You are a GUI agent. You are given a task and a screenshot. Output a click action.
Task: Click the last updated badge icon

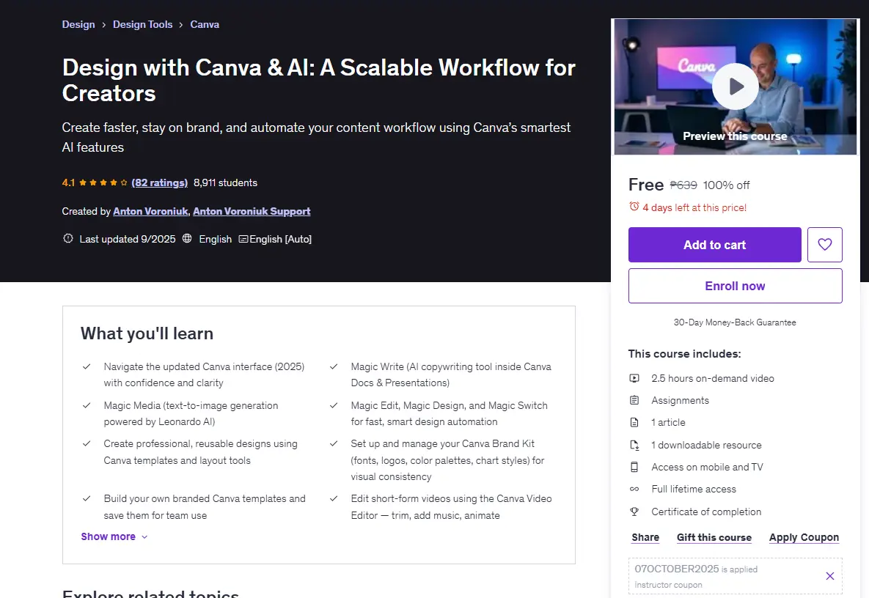click(68, 239)
